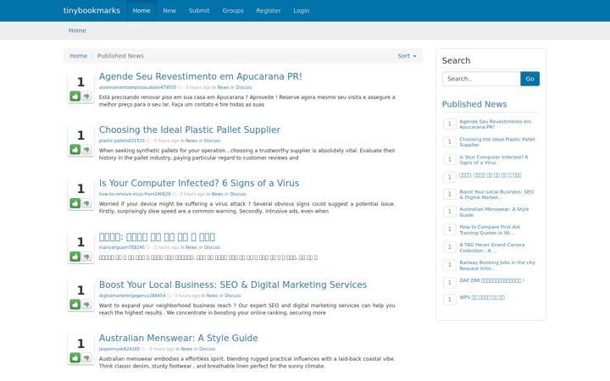
Task: Upvote Is Your Computer Infected post
Action: click(x=75, y=203)
